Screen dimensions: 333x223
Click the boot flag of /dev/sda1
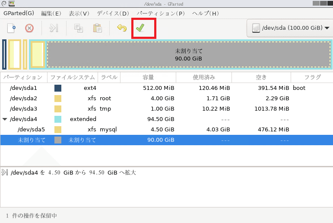(299, 88)
